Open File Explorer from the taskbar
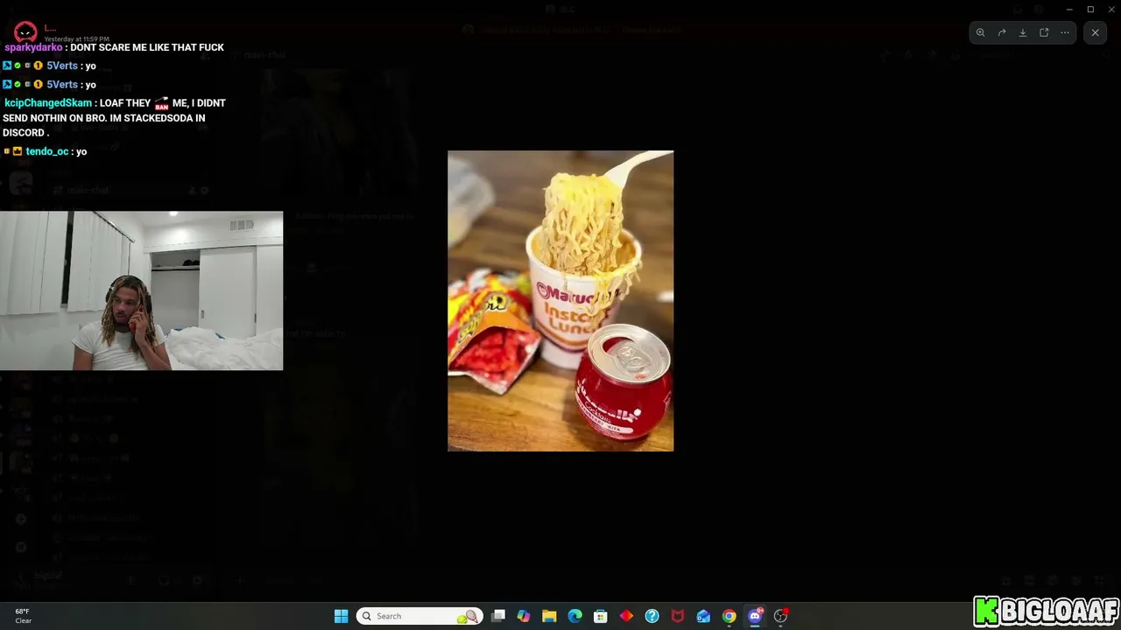Screen dimensions: 1121x630 [549, 616]
